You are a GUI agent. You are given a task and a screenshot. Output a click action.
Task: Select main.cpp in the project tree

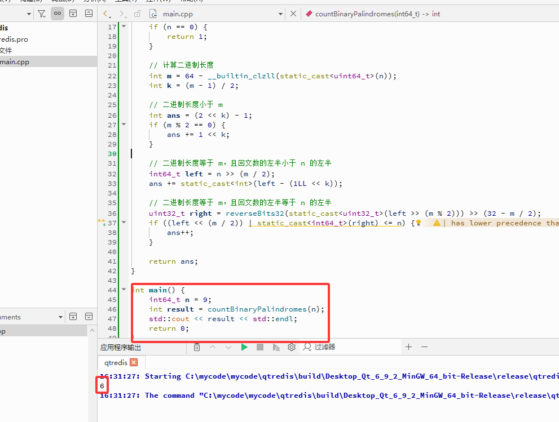click(49, 61)
